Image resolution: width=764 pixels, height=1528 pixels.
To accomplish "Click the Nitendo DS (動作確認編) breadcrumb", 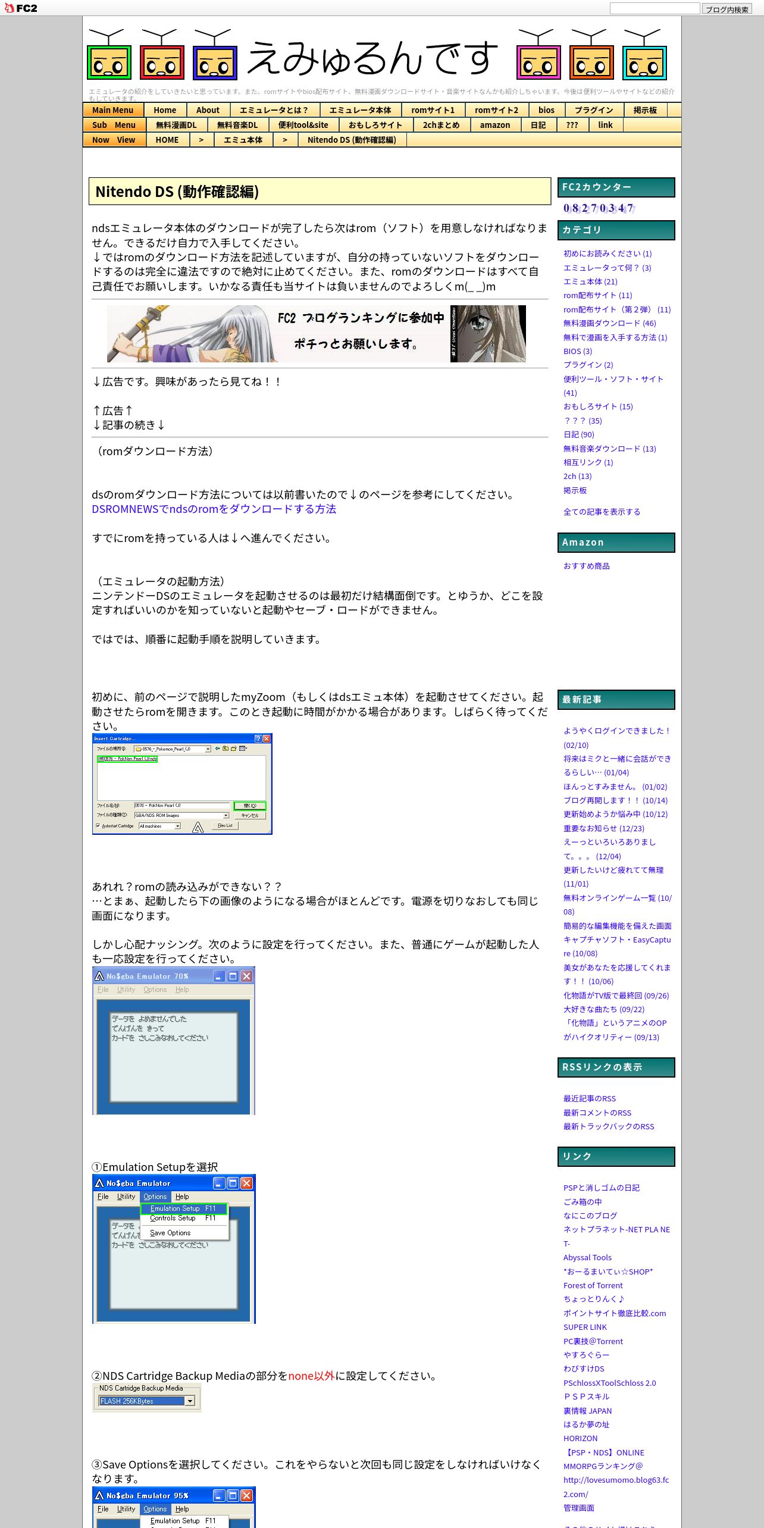I will (x=352, y=140).
